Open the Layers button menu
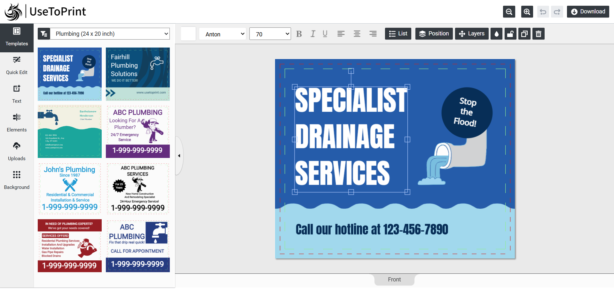Viewport: 614px width, 291px height. [472, 34]
